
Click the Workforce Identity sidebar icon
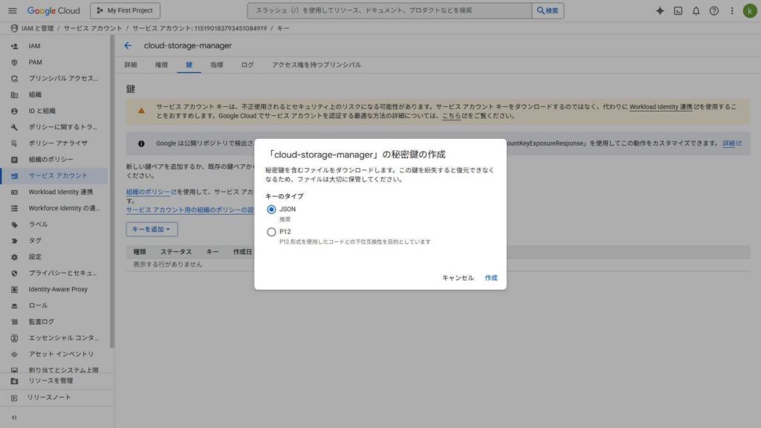tap(14, 208)
